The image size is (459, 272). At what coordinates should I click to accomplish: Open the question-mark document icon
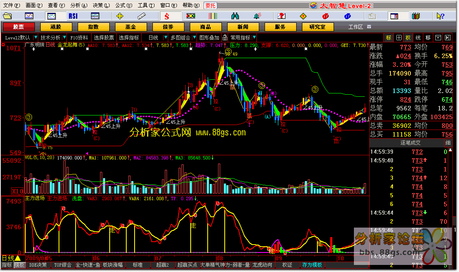tap(281, 16)
